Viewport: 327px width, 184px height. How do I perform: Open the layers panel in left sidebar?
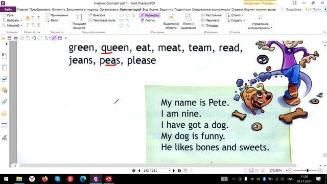click(4, 79)
